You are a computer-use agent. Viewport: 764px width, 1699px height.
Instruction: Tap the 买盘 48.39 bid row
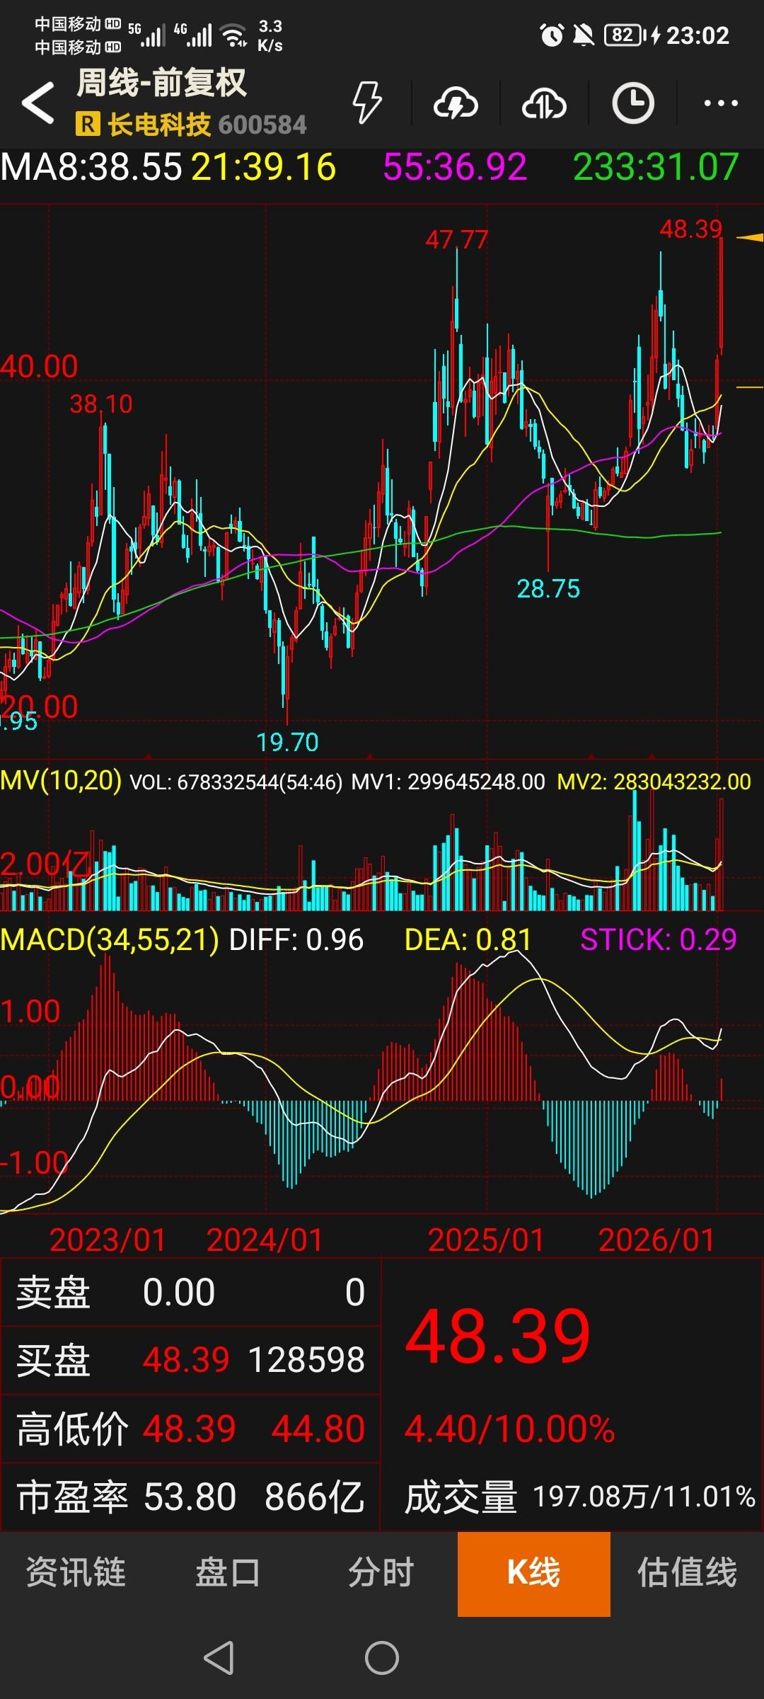(190, 1360)
